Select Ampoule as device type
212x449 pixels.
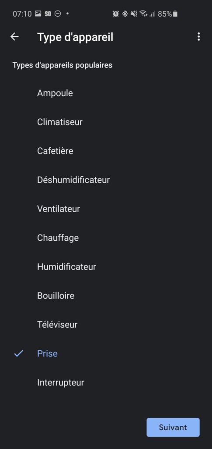[x=106, y=93]
